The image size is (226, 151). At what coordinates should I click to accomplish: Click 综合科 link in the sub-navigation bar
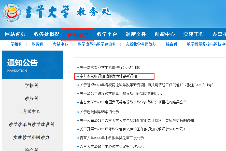171,44
